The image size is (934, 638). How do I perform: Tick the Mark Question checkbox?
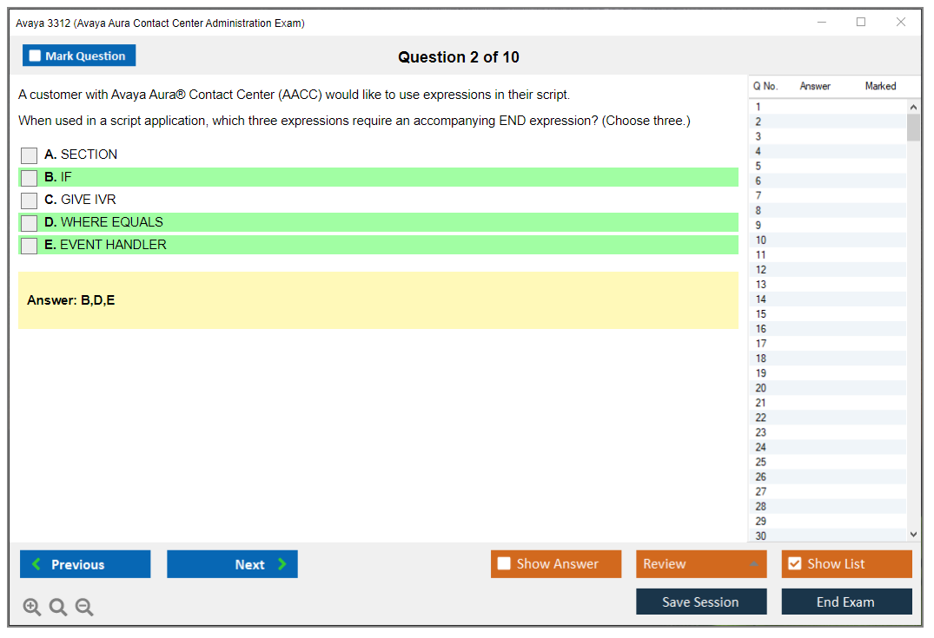[36, 56]
